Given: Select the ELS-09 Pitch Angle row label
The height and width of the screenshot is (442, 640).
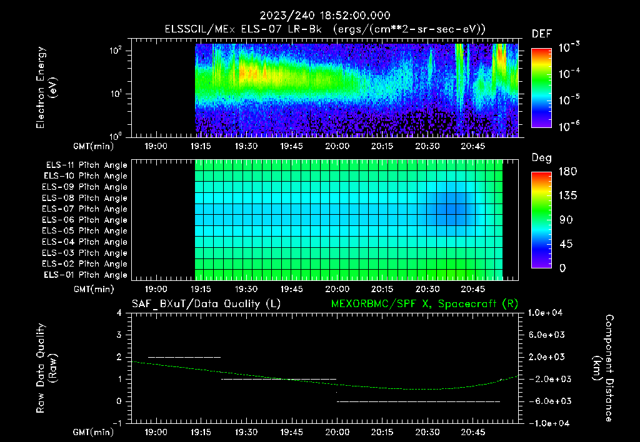Looking at the screenshot, I should [x=84, y=187].
